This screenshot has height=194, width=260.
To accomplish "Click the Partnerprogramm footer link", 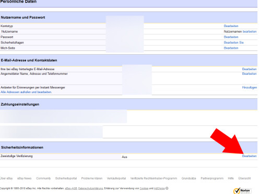I will coord(212,178).
